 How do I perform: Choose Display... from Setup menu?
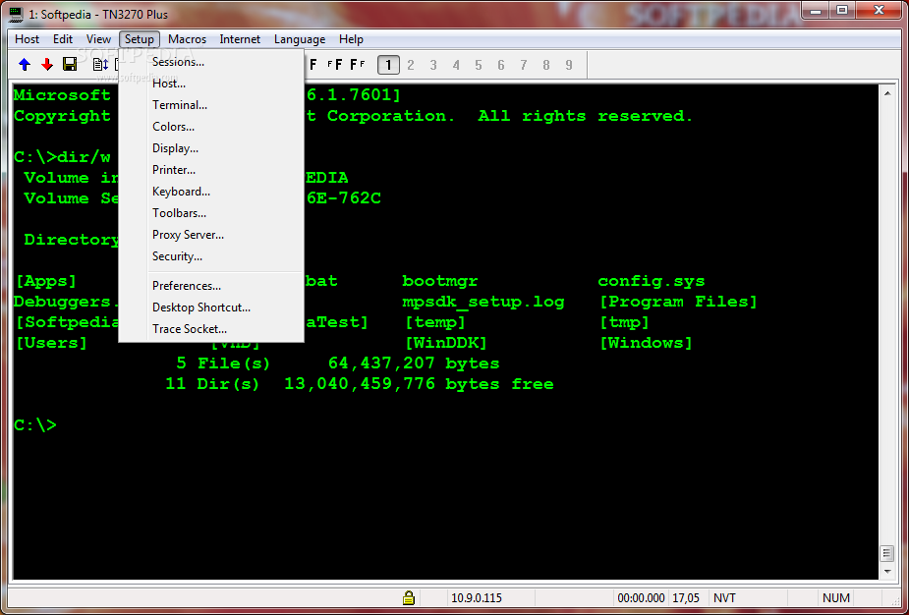coord(211,148)
